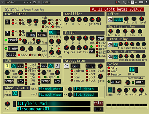Select LFO 1 tab

coord(7,66)
